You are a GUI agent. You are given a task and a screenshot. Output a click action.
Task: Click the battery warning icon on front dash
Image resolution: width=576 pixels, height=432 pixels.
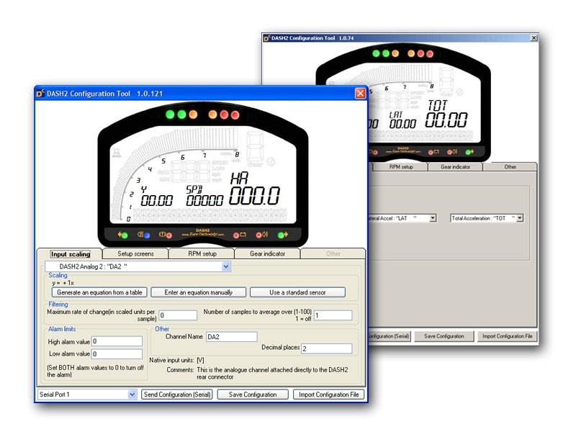240,235
